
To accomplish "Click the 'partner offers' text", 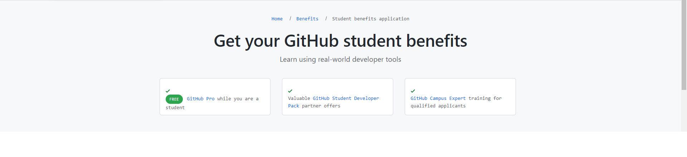I will pyautogui.click(x=321, y=106).
